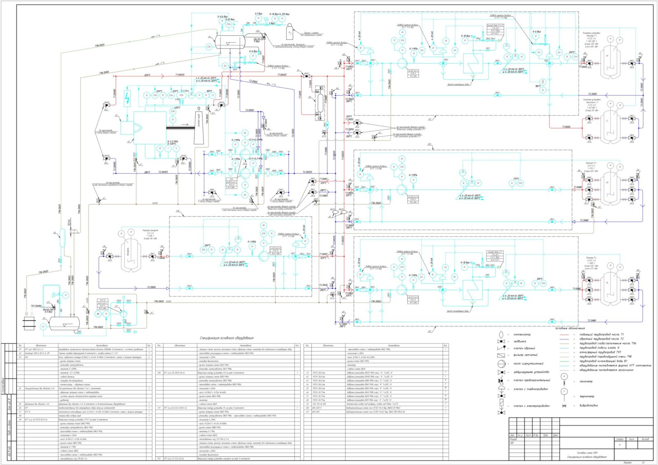658x465 pixels.
Task: Select the клапан с электроприводом legend symbol
Action: tap(501, 407)
